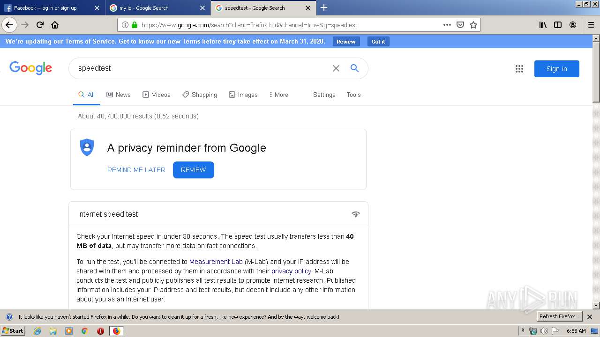Open M-Lab privacy policy link
This screenshot has height=337, width=600.
pyautogui.click(x=291, y=271)
